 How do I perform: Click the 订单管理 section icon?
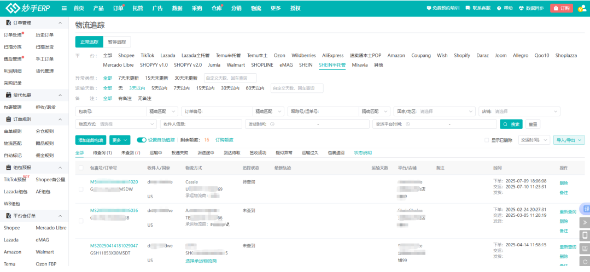[9, 23]
